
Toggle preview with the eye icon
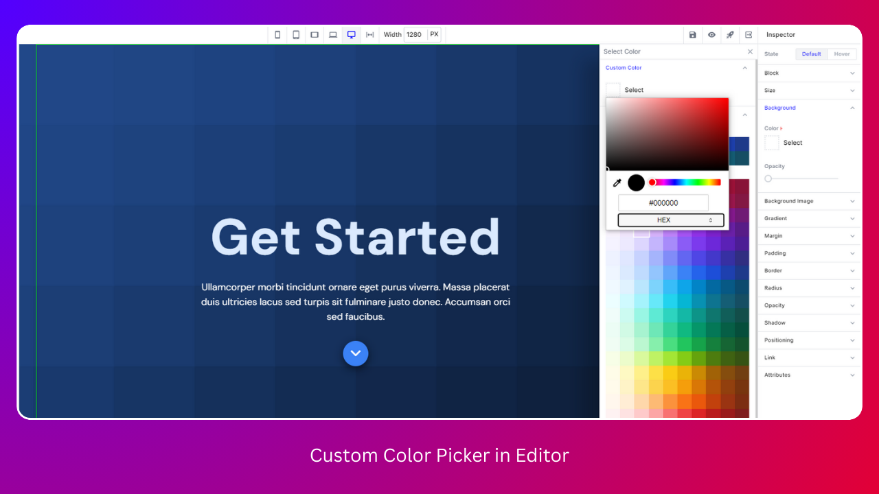pos(711,35)
